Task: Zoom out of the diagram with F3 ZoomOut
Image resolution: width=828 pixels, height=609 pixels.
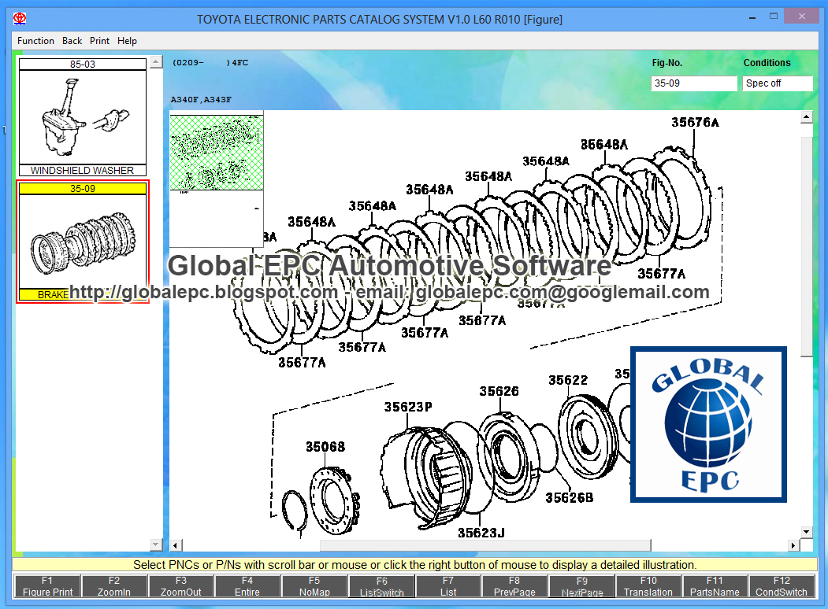Action: point(180,585)
